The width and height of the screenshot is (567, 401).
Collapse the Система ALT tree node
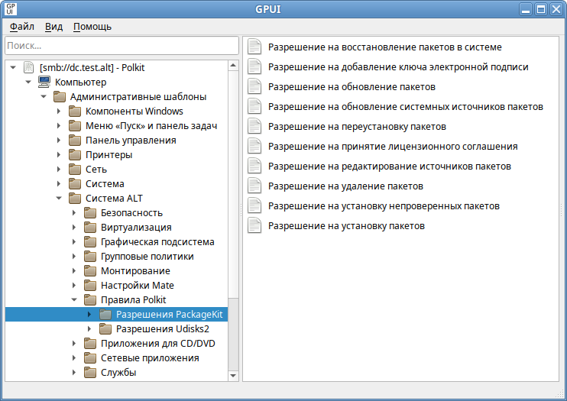[59, 198]
